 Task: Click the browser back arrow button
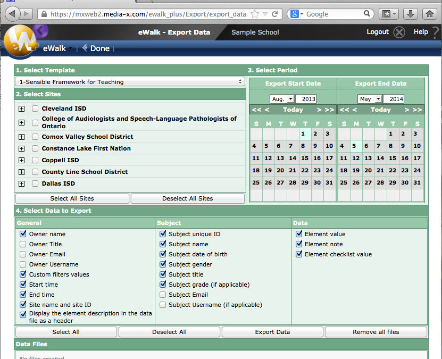click(x=12, y=13)
